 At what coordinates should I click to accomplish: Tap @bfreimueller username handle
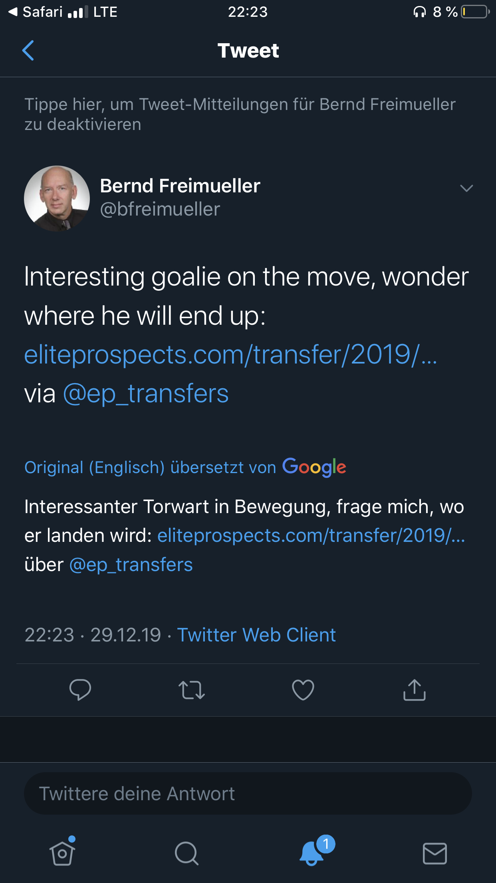(160, 209)
